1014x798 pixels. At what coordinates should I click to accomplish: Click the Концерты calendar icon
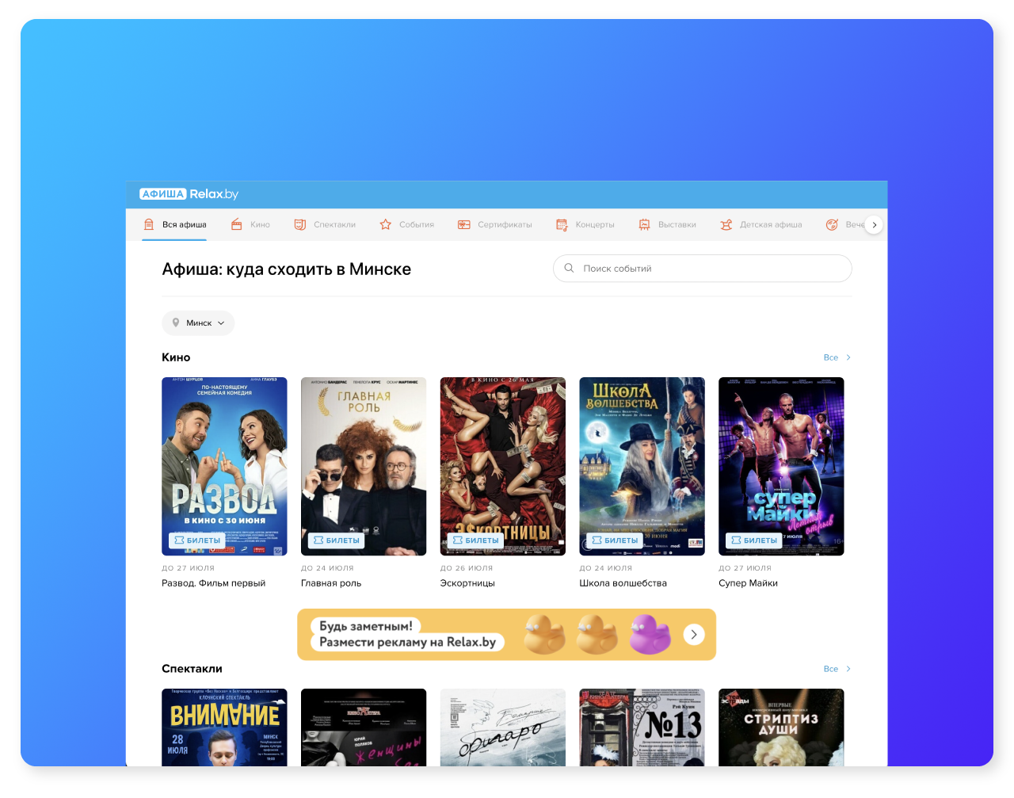coord(562,224)
